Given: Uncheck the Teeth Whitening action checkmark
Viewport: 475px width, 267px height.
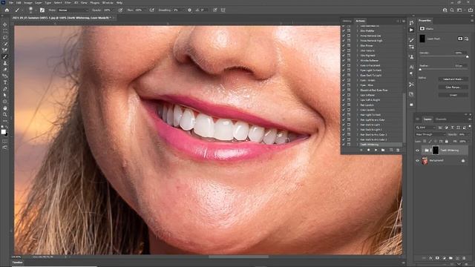Looking at the screenshot, I should tap(344, 145).
